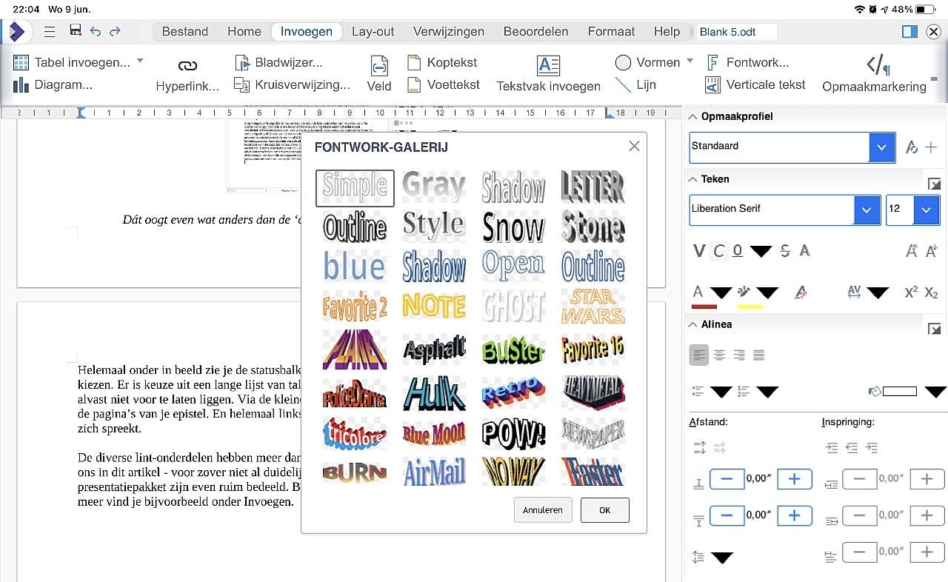This screenshot has height=582, width=948.
Task: Align paragraph right
Action: point(739,355)
